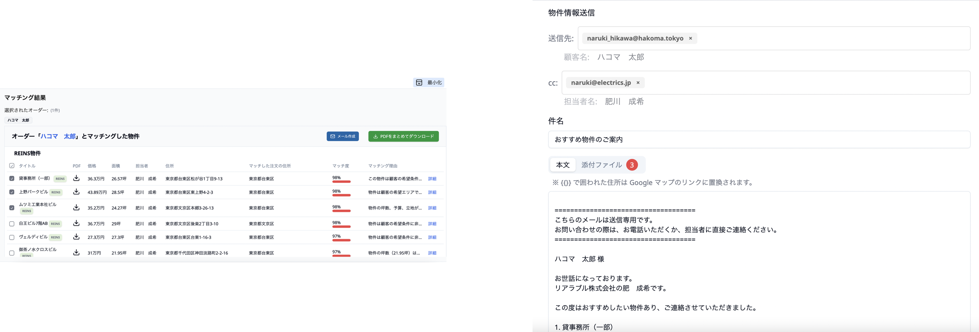Screen dimensions: 979x332
Task: Download the PDF for 上野パークビル
Action: click(x=76, y=192)
